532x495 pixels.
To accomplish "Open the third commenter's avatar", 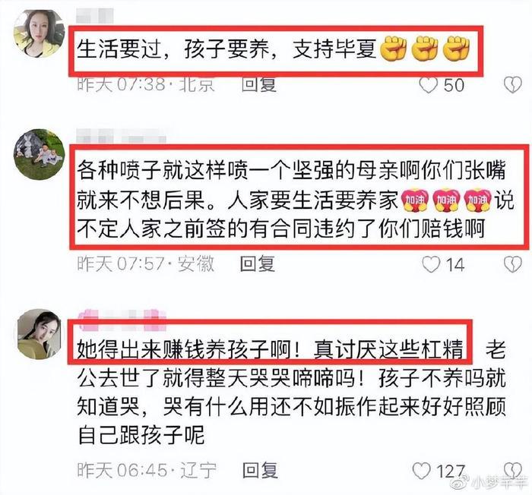I will [x=39, y=334].
